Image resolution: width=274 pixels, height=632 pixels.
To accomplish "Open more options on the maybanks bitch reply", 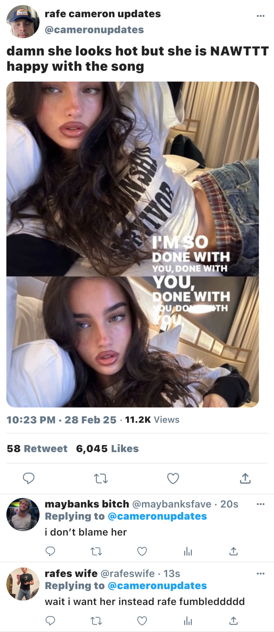I will pyautogui.click(x=260, y=504).
